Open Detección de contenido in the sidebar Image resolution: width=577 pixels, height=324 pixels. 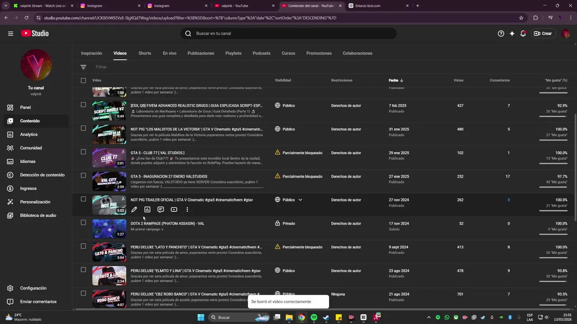(36, 175)
